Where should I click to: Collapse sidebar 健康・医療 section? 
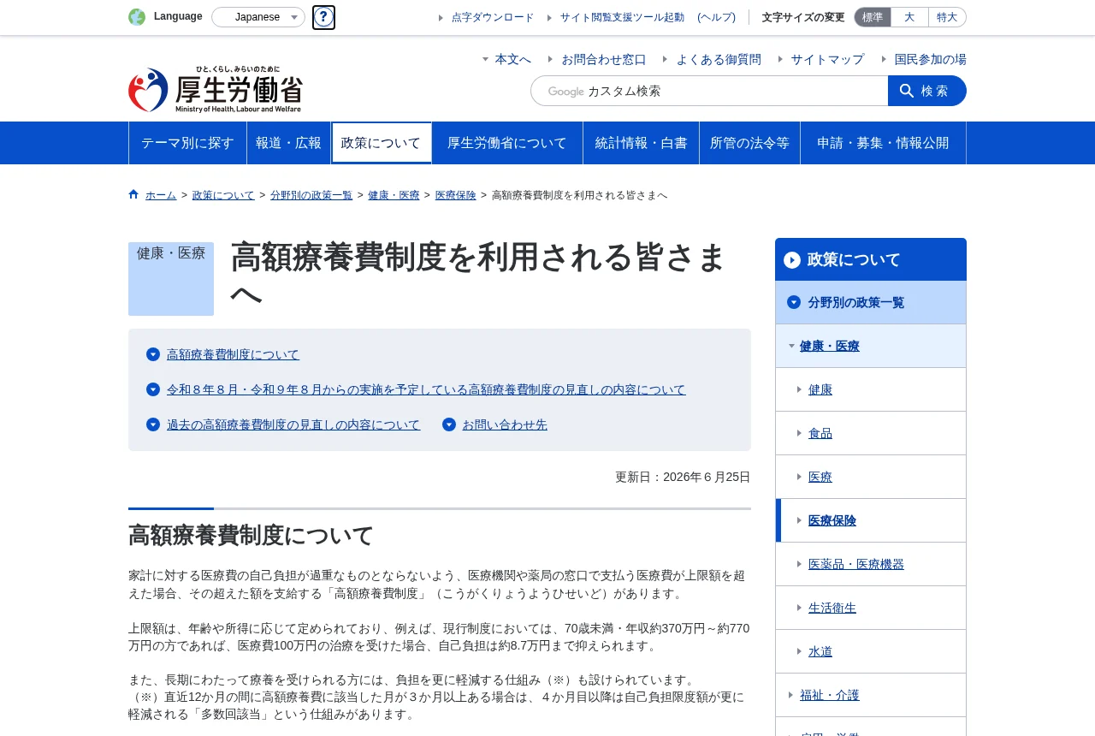[871, 346]
